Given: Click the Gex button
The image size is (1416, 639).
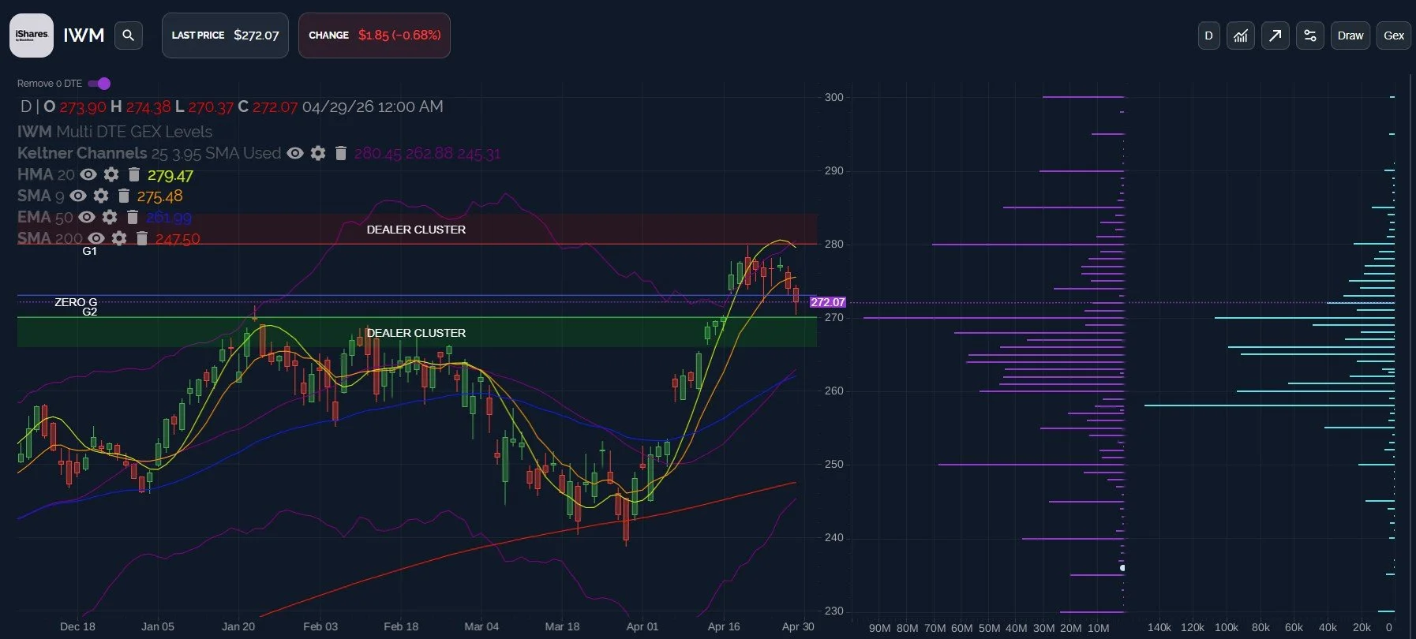Looking at the screenshot, I should coord(1394,35).
